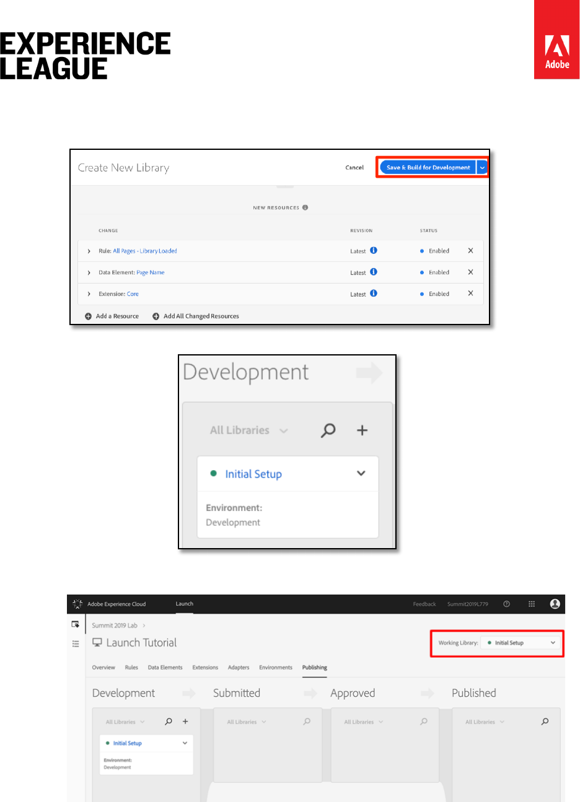This screenshot has width=580, height=802.
Task: Remove the Page Name data element with X
Action: [470, 272]
